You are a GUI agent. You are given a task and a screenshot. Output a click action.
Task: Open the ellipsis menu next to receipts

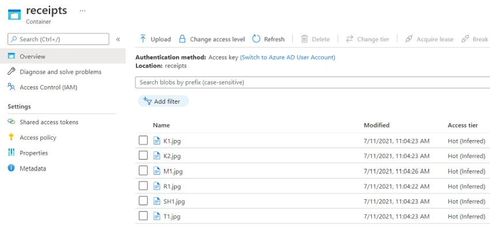[82, 10]
